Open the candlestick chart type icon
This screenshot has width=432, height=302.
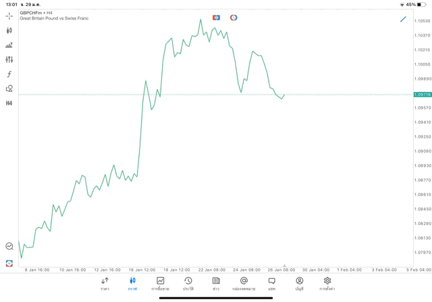(9, 30)
